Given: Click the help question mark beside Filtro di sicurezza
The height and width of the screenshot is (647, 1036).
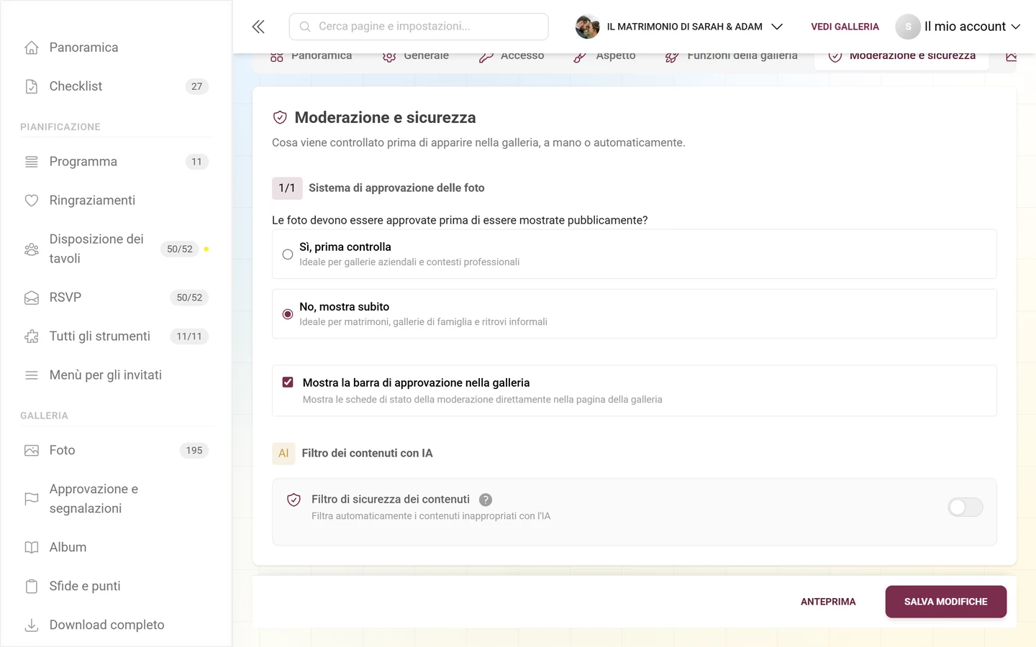Looking at the screenshot, I should [486, 500].
